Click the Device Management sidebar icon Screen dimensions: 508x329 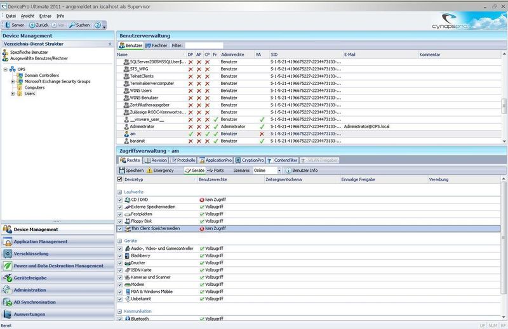click(7, 229)
